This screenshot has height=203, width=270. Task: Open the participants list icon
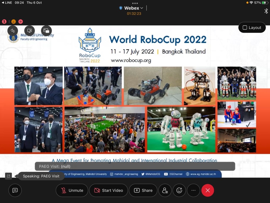coord(164,190)
